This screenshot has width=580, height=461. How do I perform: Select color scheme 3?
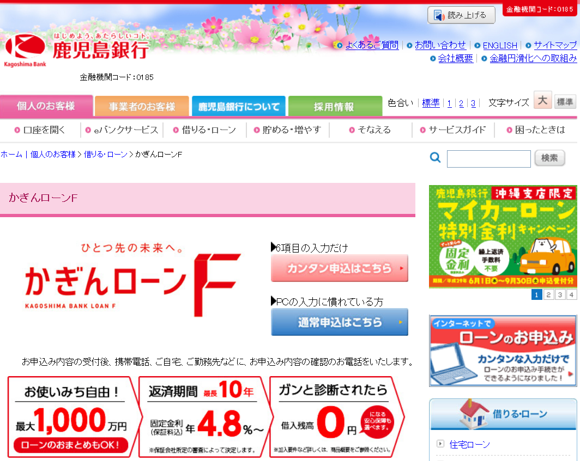click(473, 103)
